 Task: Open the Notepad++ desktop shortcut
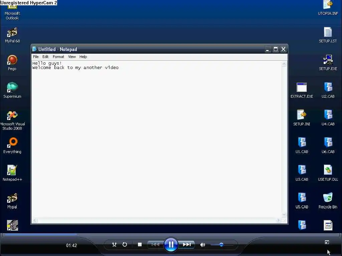click(x=12, y=173)
